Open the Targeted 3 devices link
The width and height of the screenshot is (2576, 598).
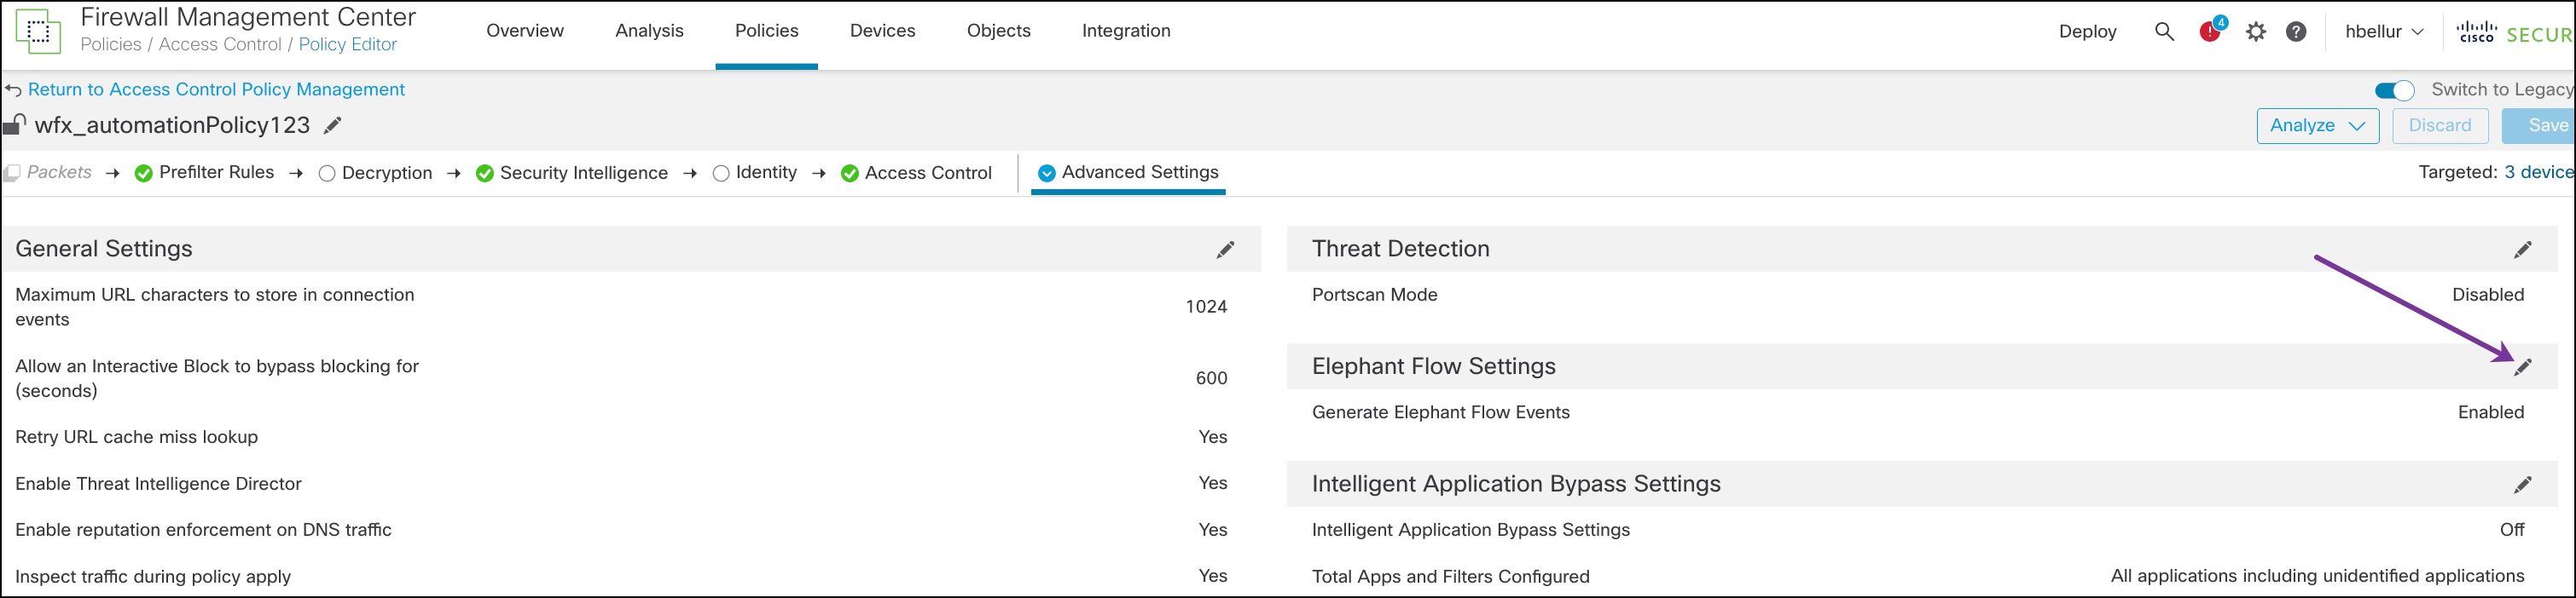click(2538, 173)
